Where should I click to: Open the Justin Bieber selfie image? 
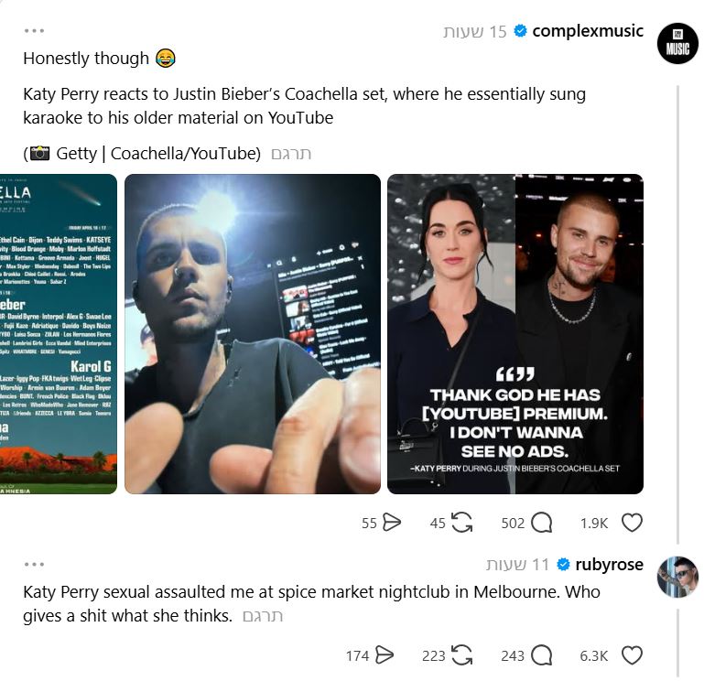click(x=253, y=334)
